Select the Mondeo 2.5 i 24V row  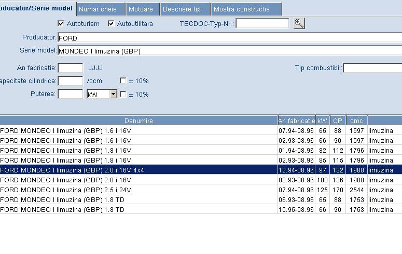[x=138, y=190]
